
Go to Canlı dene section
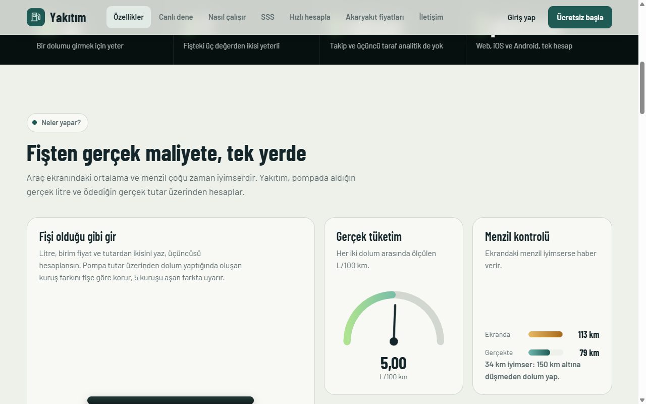pyautogui.click(x=176, y=17)
